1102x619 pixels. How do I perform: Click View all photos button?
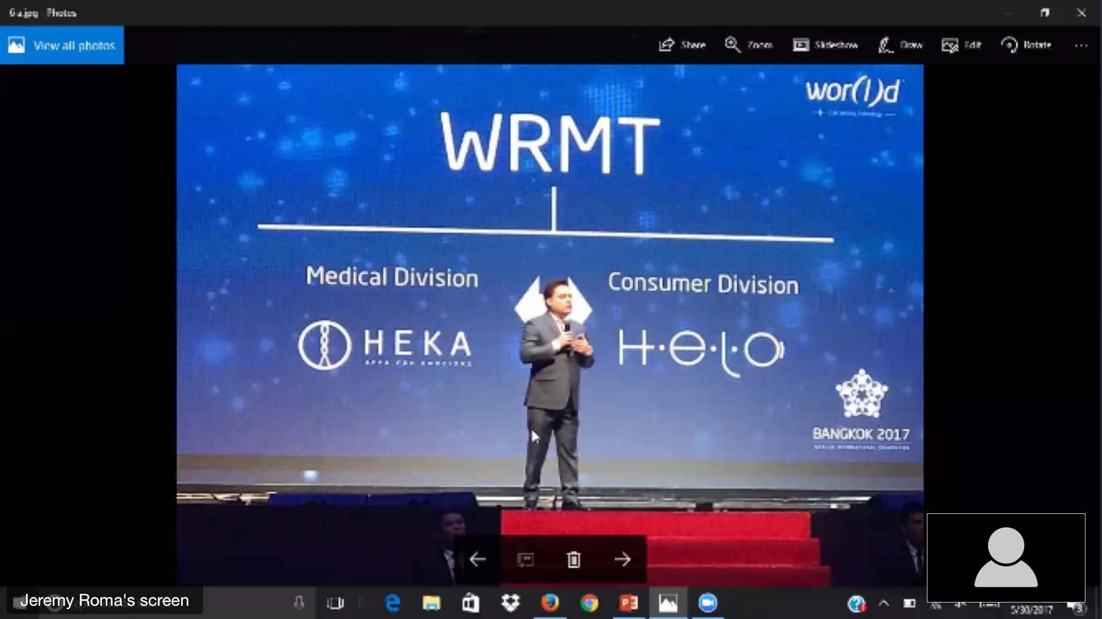click(x=62, y=45)
